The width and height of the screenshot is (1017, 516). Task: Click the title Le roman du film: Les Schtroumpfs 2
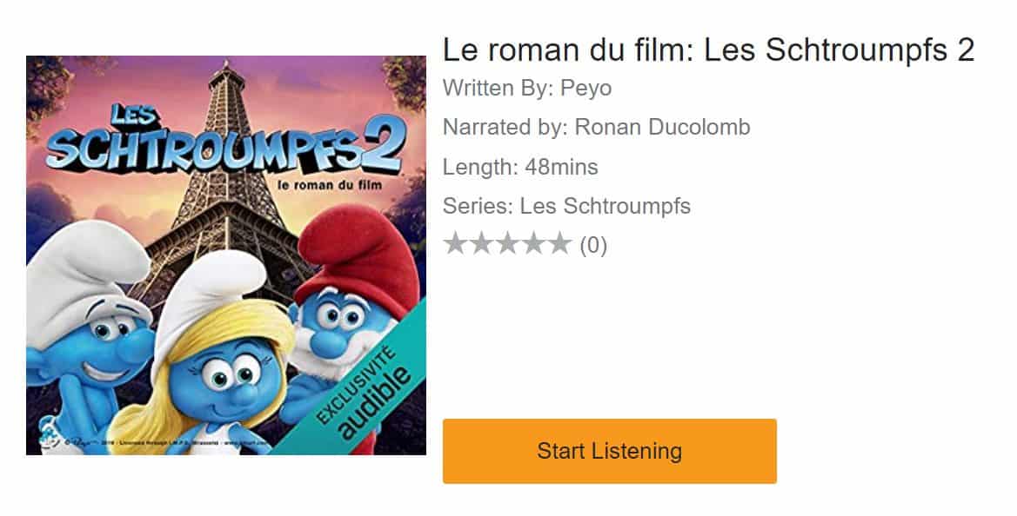708,50
